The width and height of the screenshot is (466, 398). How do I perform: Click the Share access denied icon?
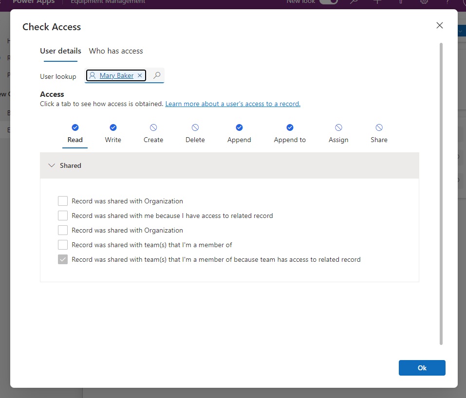[x=379, y=127]
